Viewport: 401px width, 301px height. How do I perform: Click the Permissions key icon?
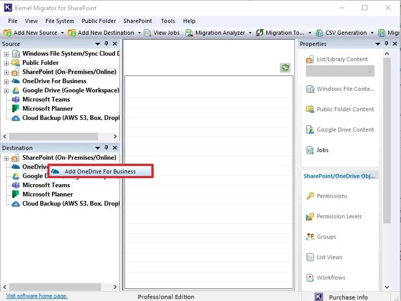point(310,196)
